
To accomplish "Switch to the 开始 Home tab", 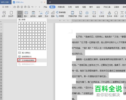I will coord(45,7).
